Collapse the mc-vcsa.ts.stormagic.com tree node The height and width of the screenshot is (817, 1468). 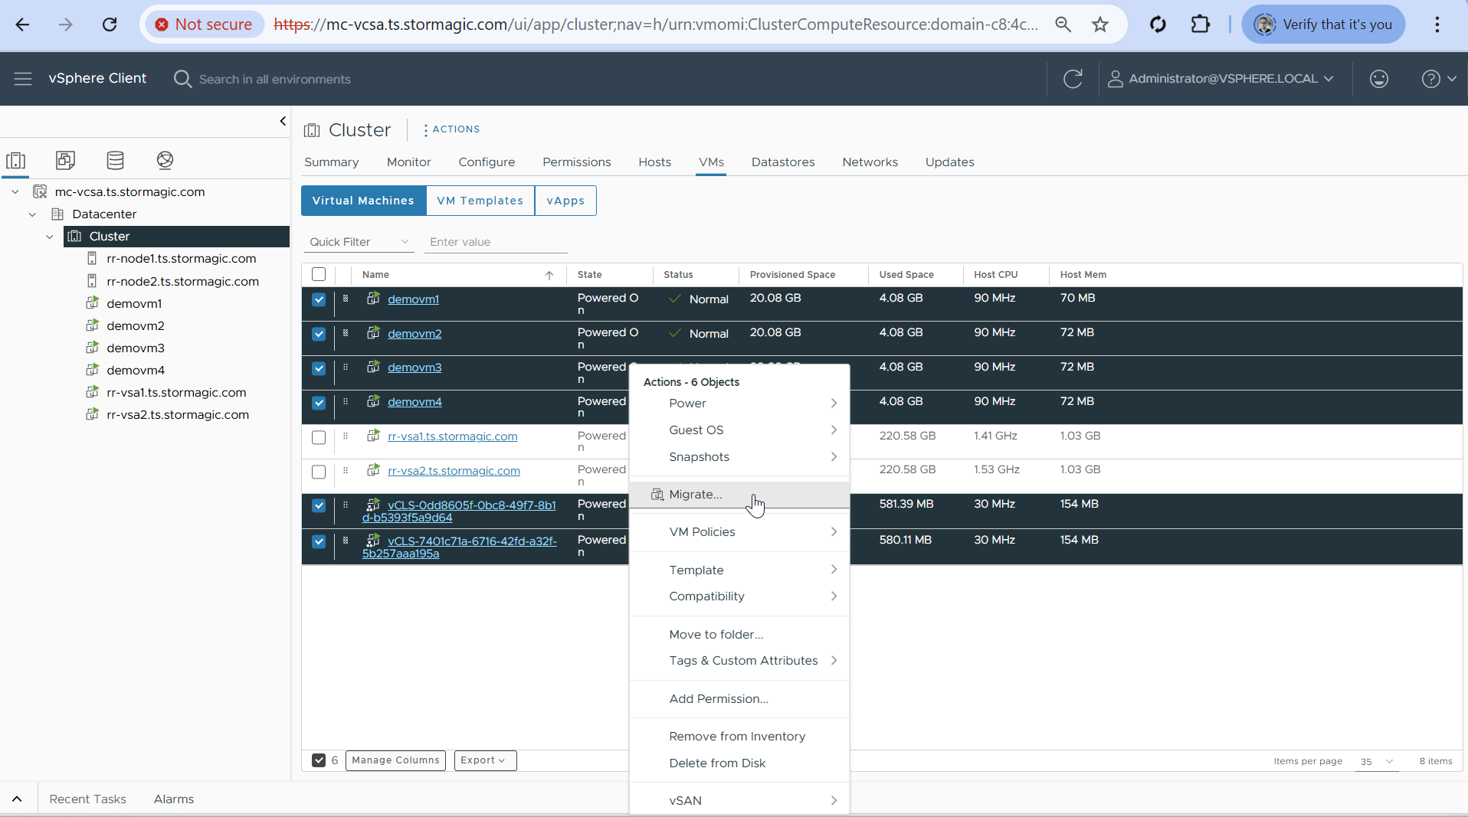point(15,191)
